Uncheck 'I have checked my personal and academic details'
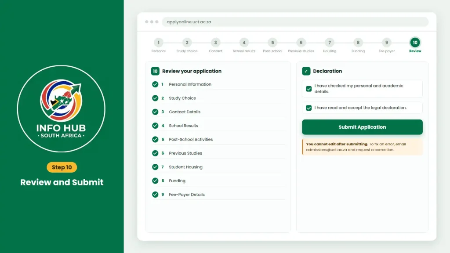This screenshot has width=450, height=253. (x=309, y=89)
